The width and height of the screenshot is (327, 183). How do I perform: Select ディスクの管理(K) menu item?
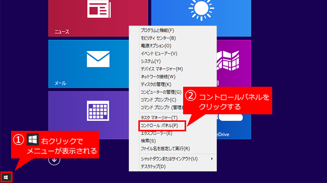point(173,84)
